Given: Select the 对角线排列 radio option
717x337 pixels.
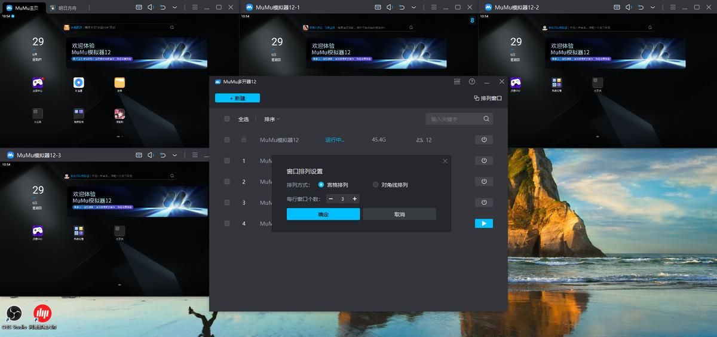Looking at the screenshot, I should tap(376, 185).
